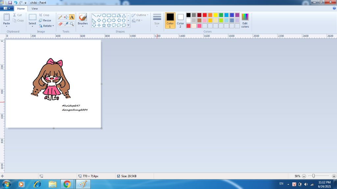This screenshot has width=337, height=189.
Task: Select the Text tool
Action: click(72, 17)
